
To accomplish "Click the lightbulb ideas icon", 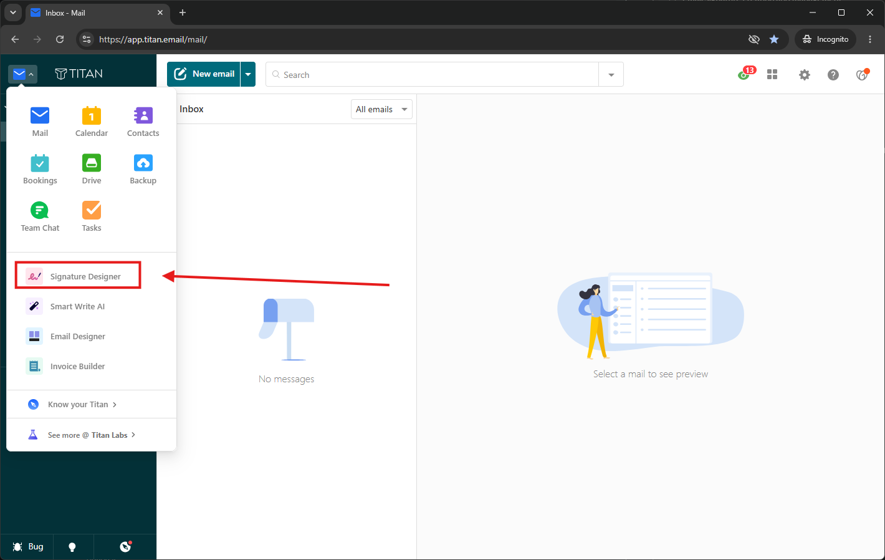I will [x=72, y=547].
